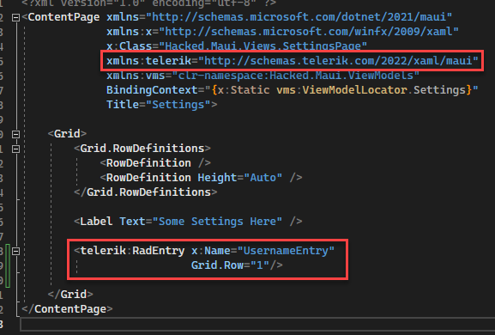This screenshot has width=495, height=335.
Task: Open the schemas.telerik.com xaml maui URL
Action: pyautogui.click(x=338, y=61)
